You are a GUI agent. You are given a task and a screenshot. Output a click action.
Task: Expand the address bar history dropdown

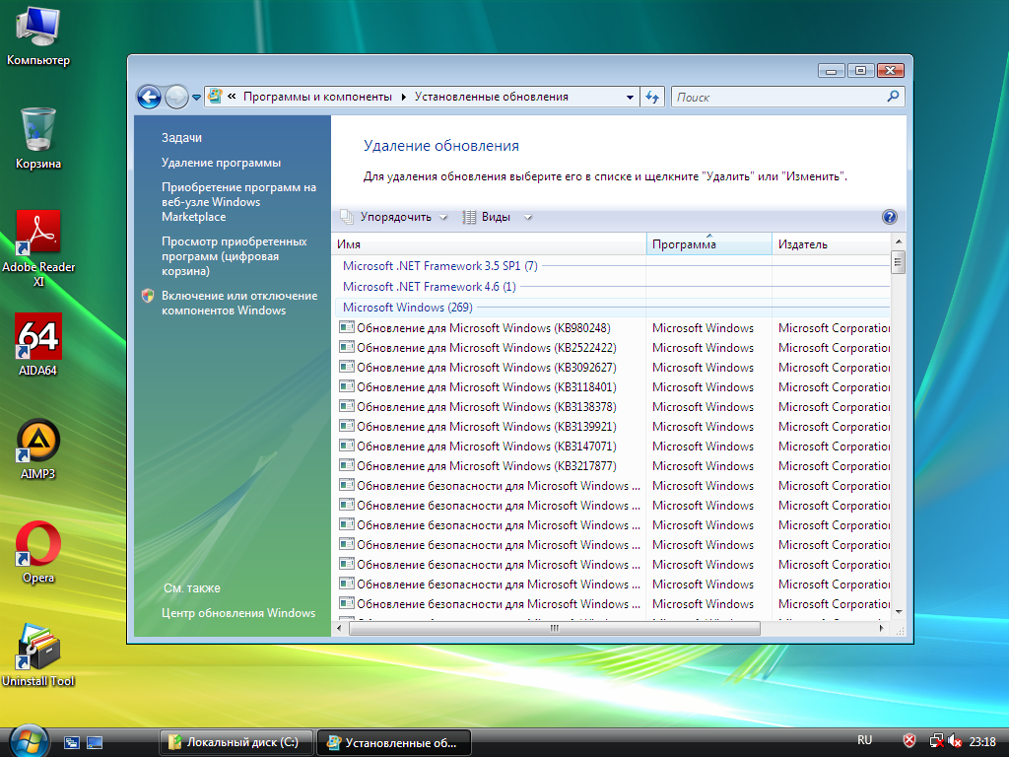coord(631,97)
